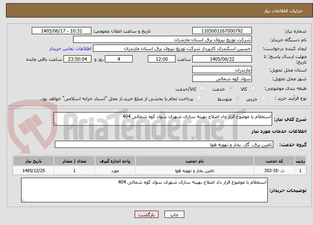Click the need date cell 1405/12/25
The width and height of the screenshot is (313, 225).
tap(33, 171)
